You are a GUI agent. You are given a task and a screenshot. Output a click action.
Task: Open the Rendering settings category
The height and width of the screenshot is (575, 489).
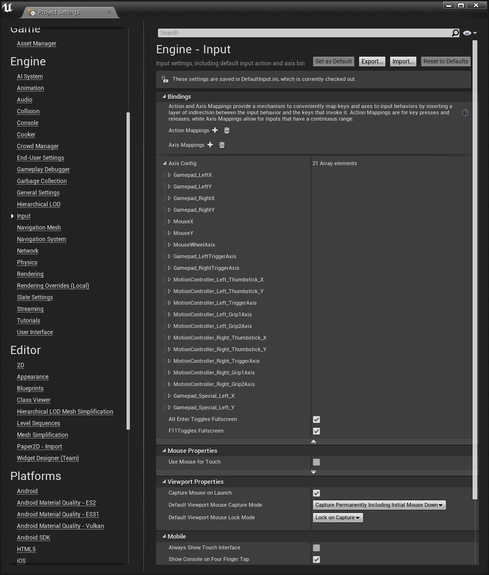[x=30, y=274]
